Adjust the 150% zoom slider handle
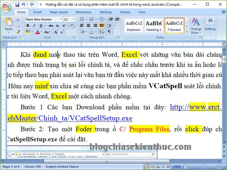The image size is (227, 170). (x=203, y=166)
